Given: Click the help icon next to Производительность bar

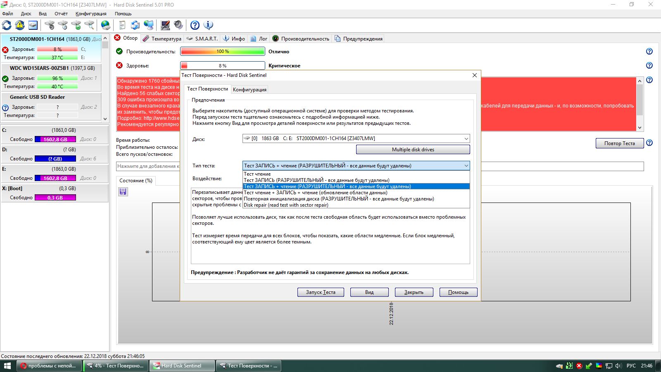Looking at the screenshot, I should tap(649, 51).
